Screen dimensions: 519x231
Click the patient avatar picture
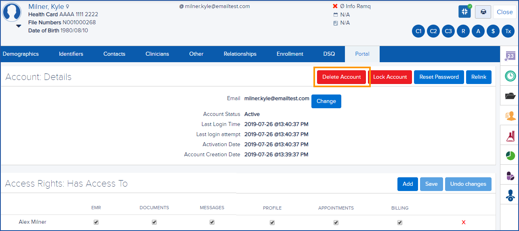pyautogui.click(x=12, y=12)
